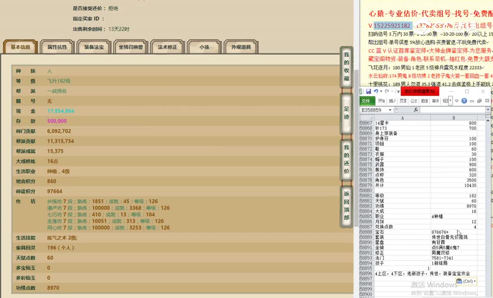The image size is (493, 298).
Task: Expand the Undo history dropdown arrow
Action: click(x=381, y=91)
